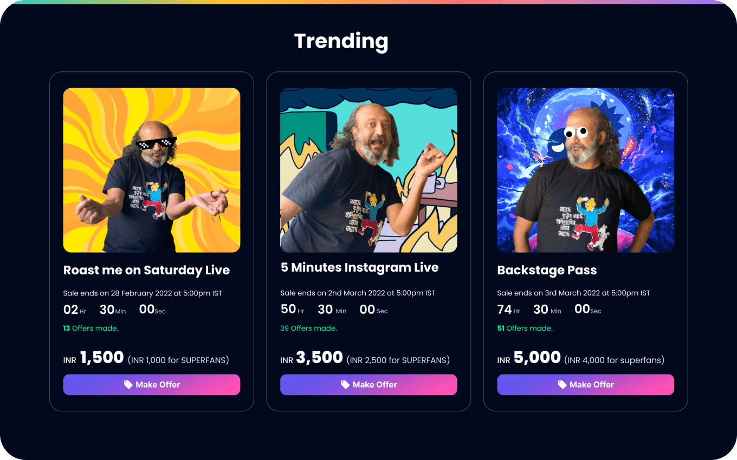Make an offer on Backstage Pass
Image resolution: width=737 pixels, height=460 pixels.
pos(585,385)
